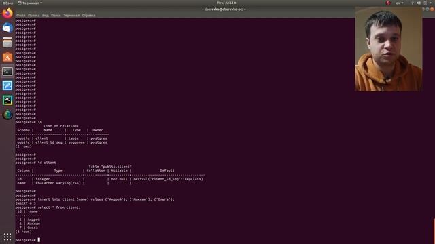
Task: Click the "\d client" command line
Action: [36, 163]
